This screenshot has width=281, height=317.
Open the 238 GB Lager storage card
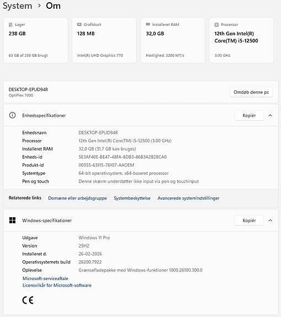click(x=36, y=40)
